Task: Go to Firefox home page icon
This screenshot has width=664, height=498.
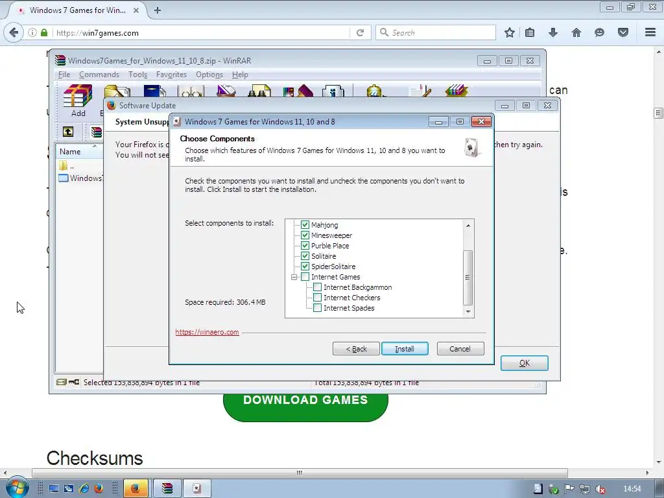Action: pyautogui.click(x=576, y=32)
